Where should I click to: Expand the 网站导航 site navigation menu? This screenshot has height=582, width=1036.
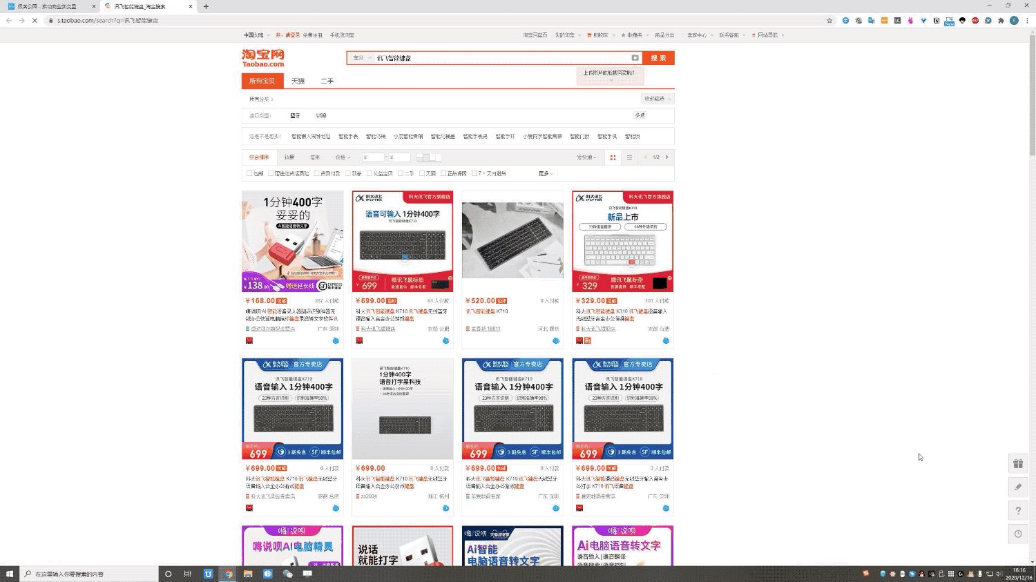pos(768,35)
